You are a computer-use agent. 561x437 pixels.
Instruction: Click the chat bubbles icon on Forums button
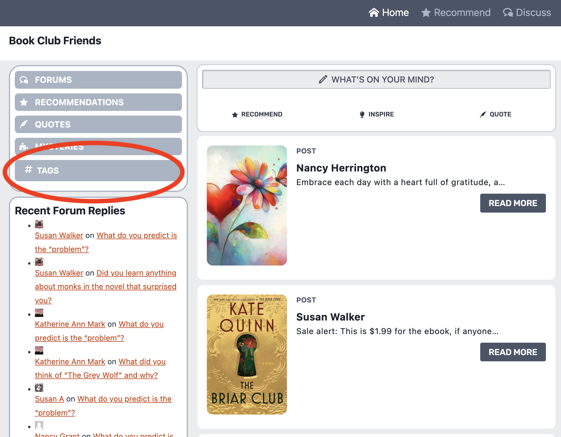[24, 80]
